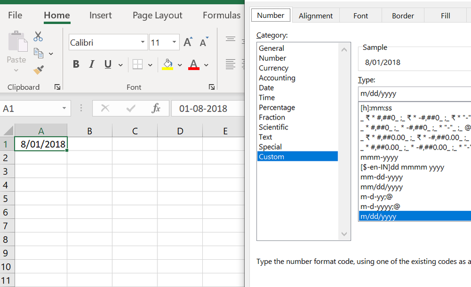Screen dimensions: 471x287
Task: Click the Type format code field
Action: coord(414,94)
